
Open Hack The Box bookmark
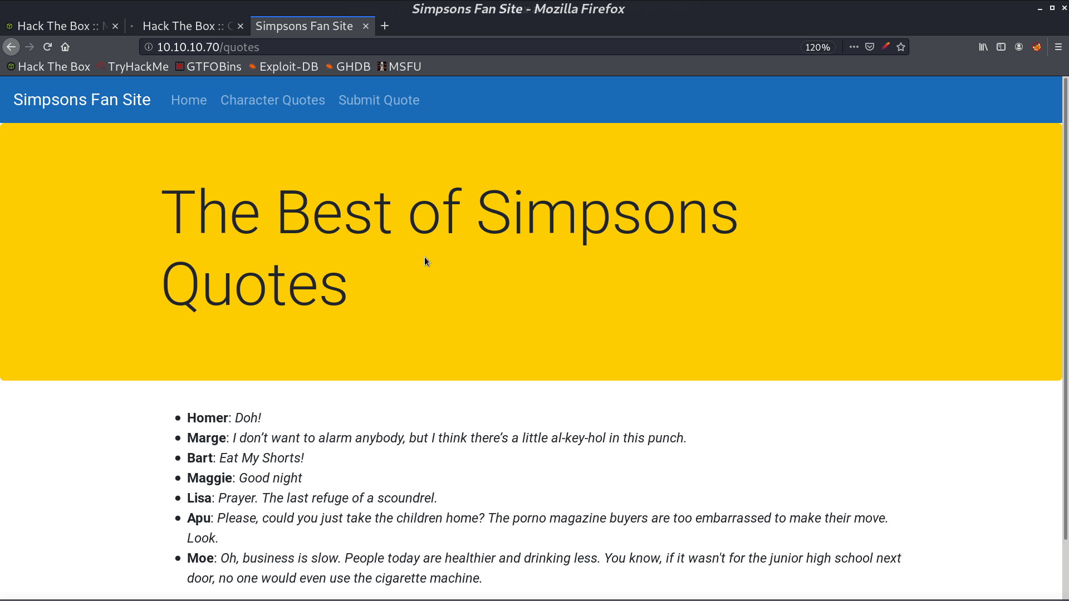tap(48, 67)
